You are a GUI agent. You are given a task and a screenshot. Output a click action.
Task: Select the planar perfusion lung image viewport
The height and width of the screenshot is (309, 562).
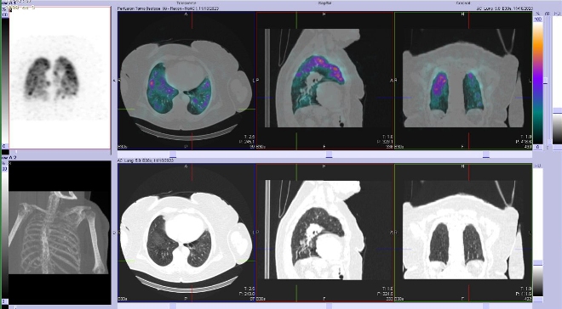(60, 77)
